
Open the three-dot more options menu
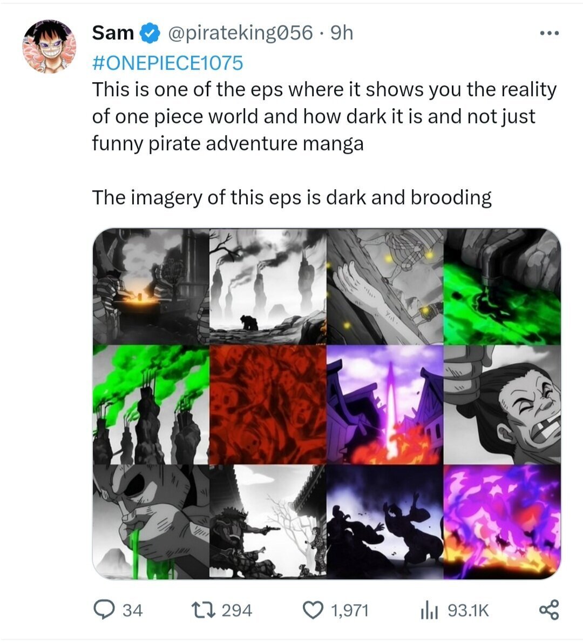550,34
